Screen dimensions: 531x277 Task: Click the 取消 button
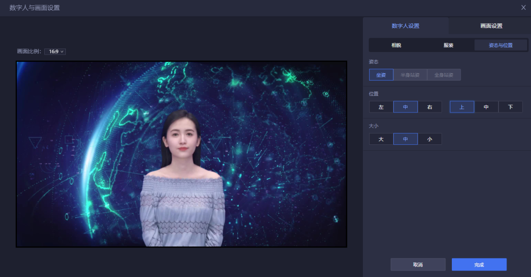[x=418, y=265]
